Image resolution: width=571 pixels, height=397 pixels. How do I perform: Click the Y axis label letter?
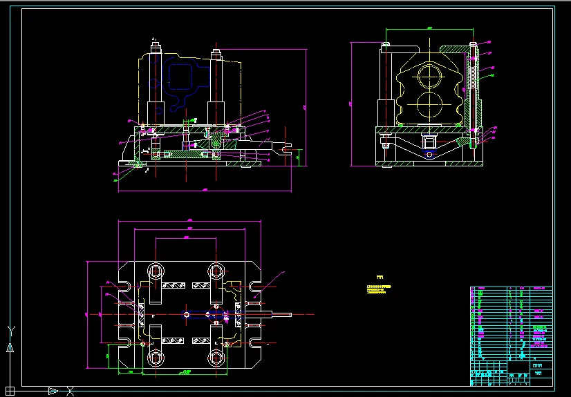click(11, 331)
